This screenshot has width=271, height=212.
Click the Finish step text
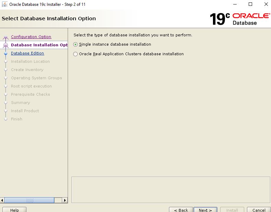pos(16,119)
